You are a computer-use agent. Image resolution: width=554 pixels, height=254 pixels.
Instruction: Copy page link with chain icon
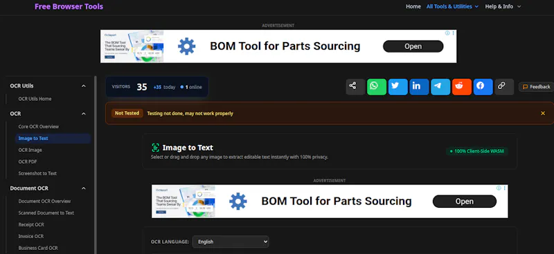pyautogui.click(x=504, y=87)
